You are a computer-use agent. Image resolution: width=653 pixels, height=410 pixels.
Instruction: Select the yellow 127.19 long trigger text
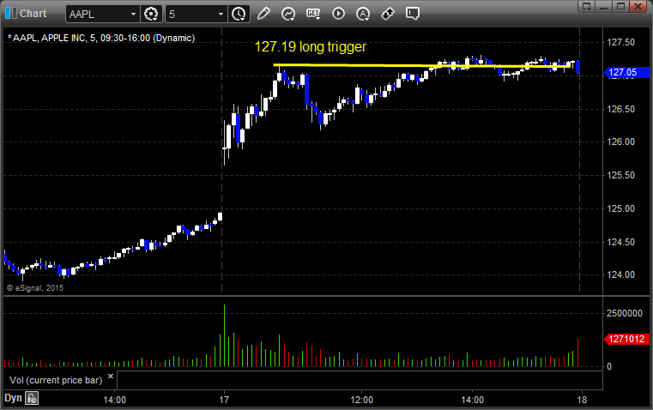click(x=311, y=46)
